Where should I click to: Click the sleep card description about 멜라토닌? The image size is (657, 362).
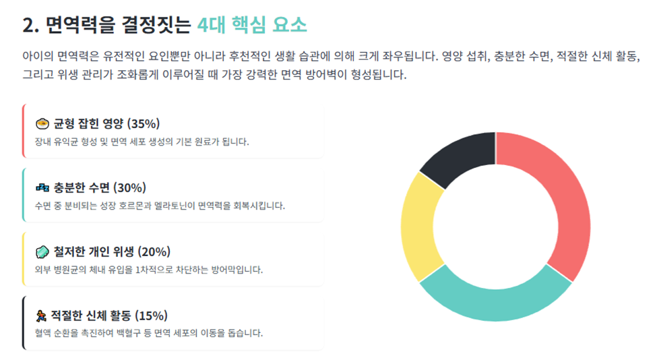point(160,206)
